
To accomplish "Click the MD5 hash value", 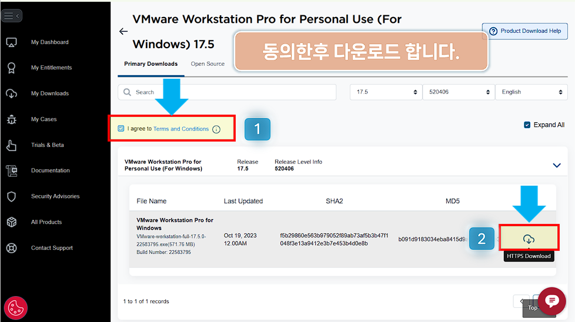I will tap(433, 240).
